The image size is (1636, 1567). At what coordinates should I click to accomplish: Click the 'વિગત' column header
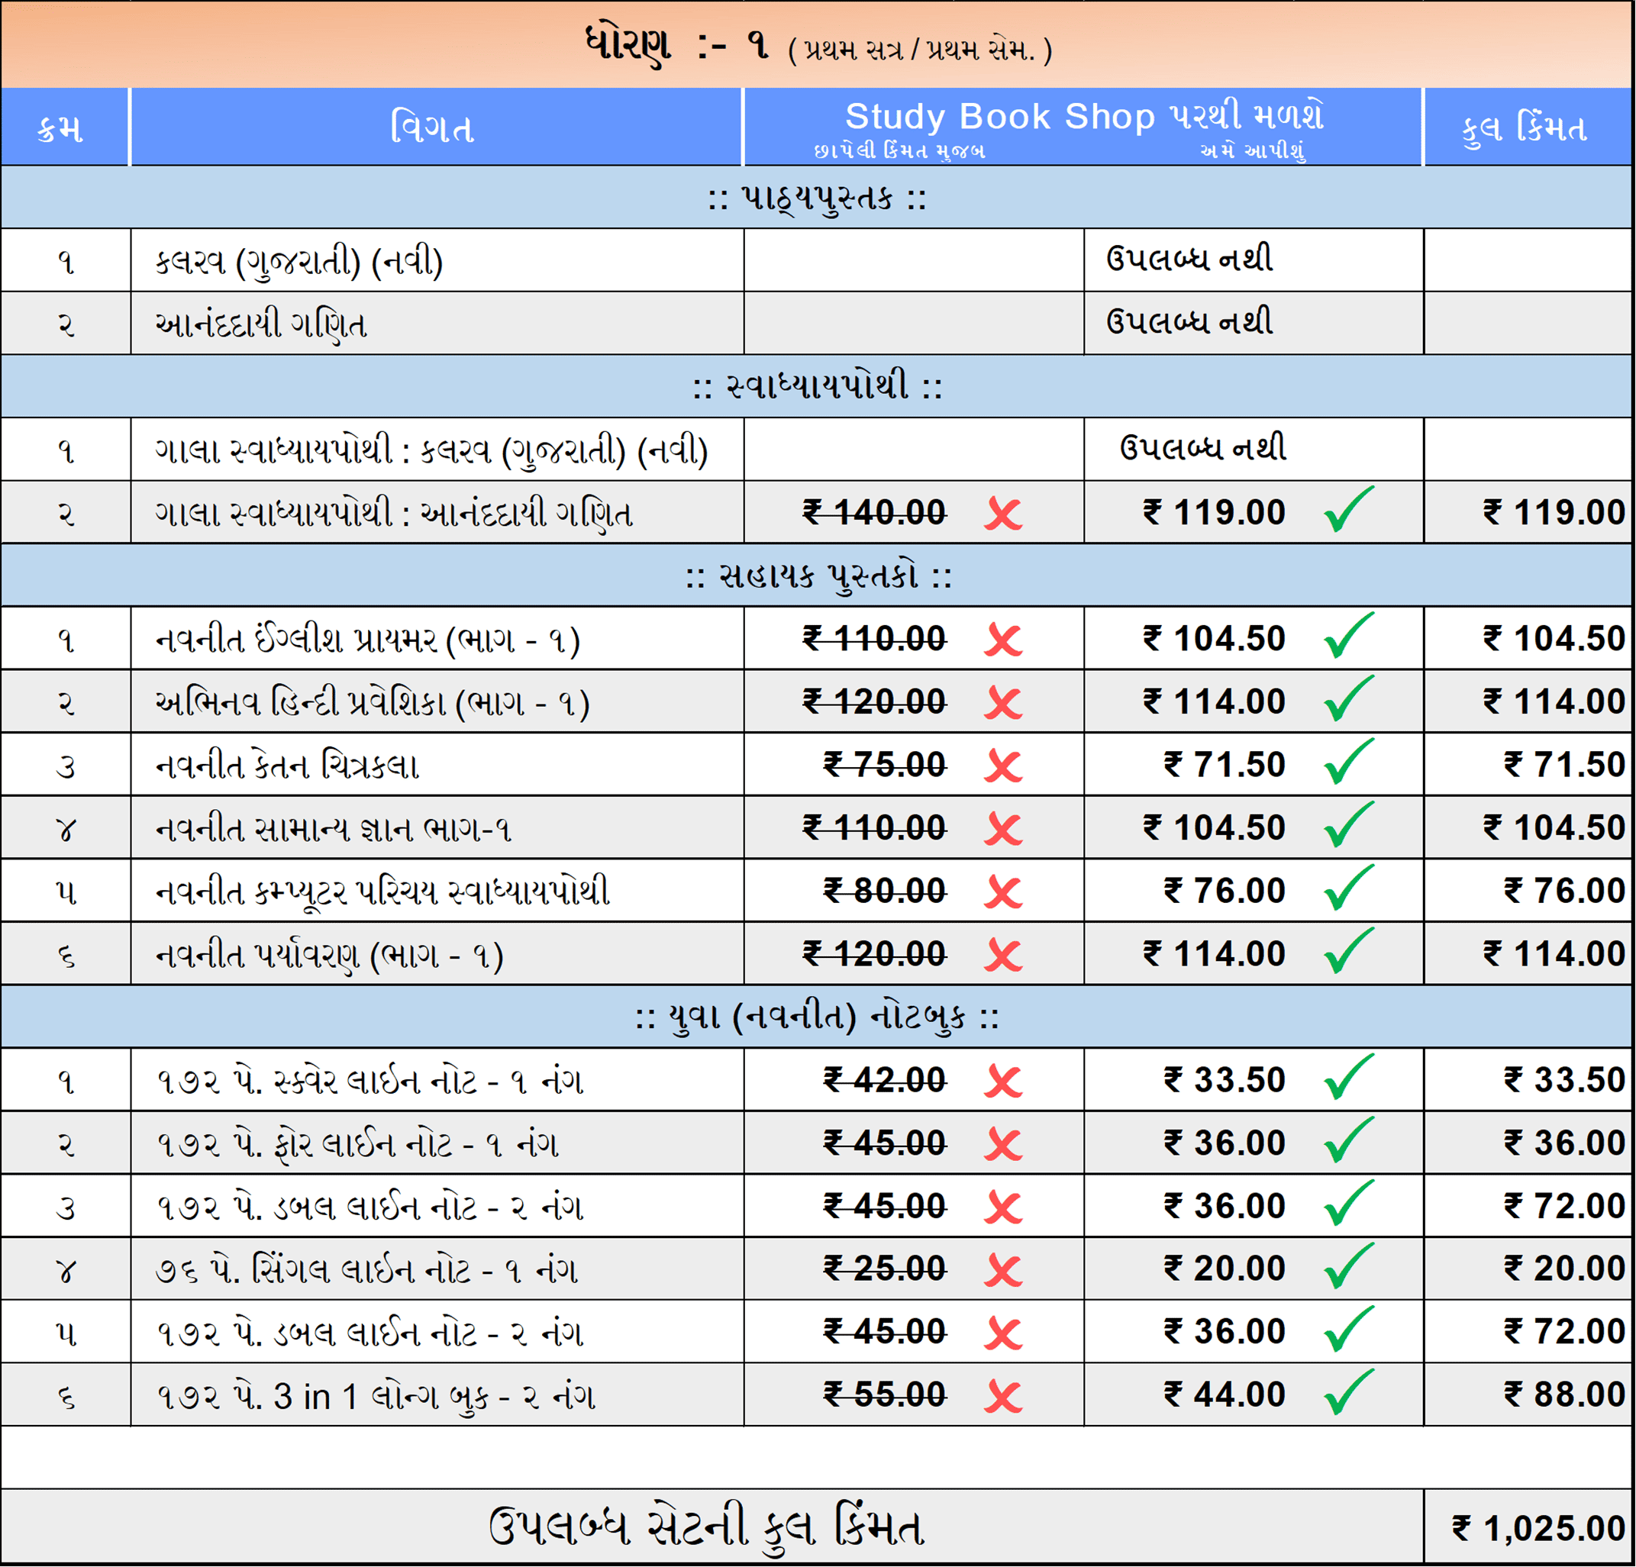(x=432, y=128)
